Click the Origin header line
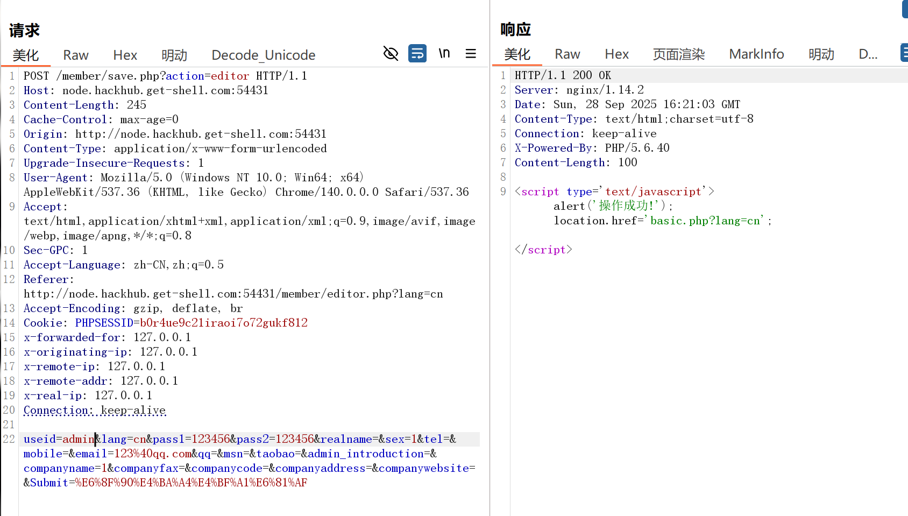The height and width of the screenshot is (516, 908). pos(175,134)
